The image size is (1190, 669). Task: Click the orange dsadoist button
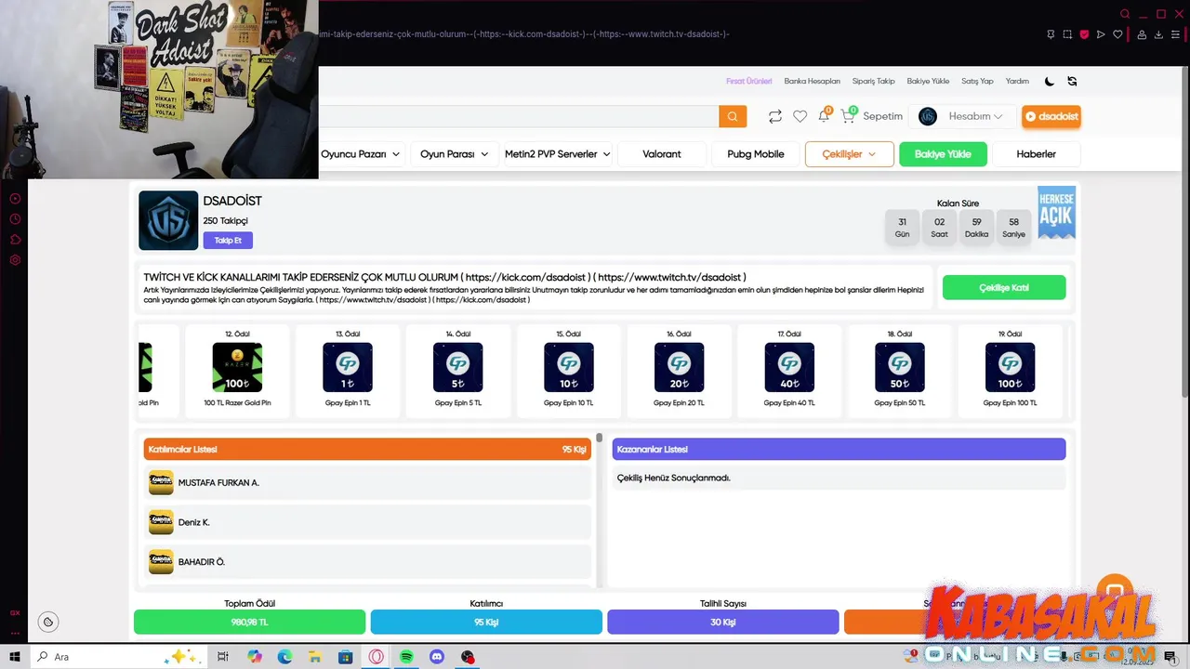(1051, 116)
